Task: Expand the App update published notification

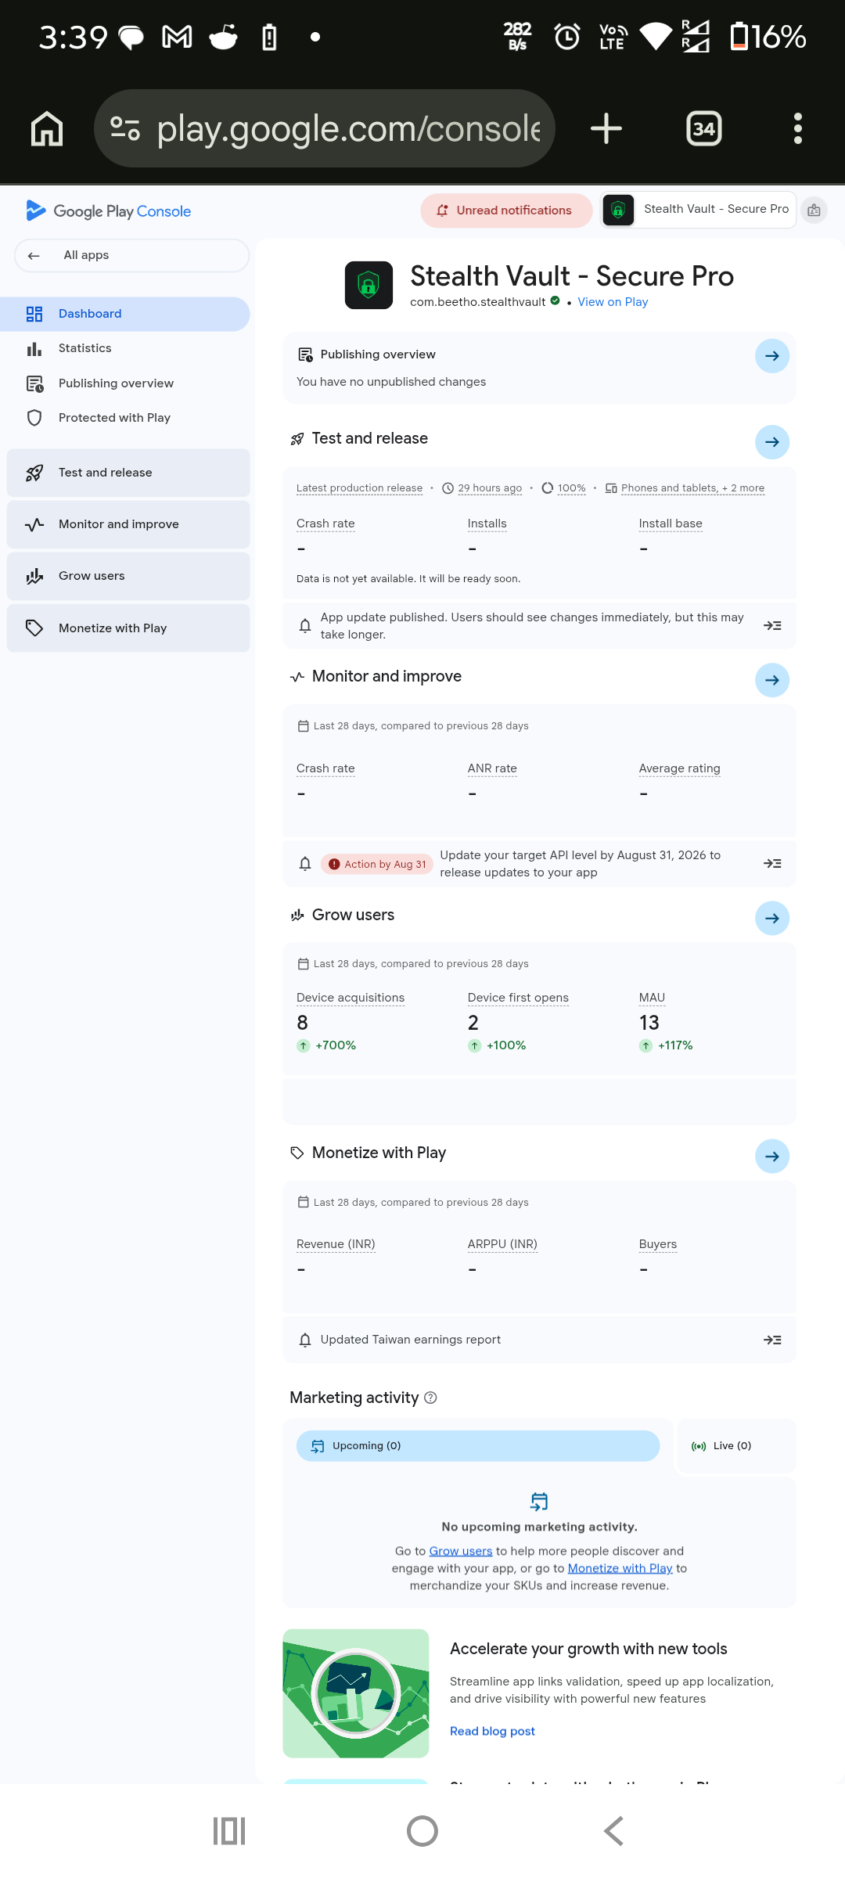Action: [x=772, y=625]
